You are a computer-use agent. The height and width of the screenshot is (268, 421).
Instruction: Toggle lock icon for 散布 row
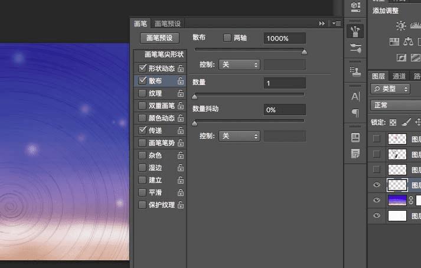point(181,80)
